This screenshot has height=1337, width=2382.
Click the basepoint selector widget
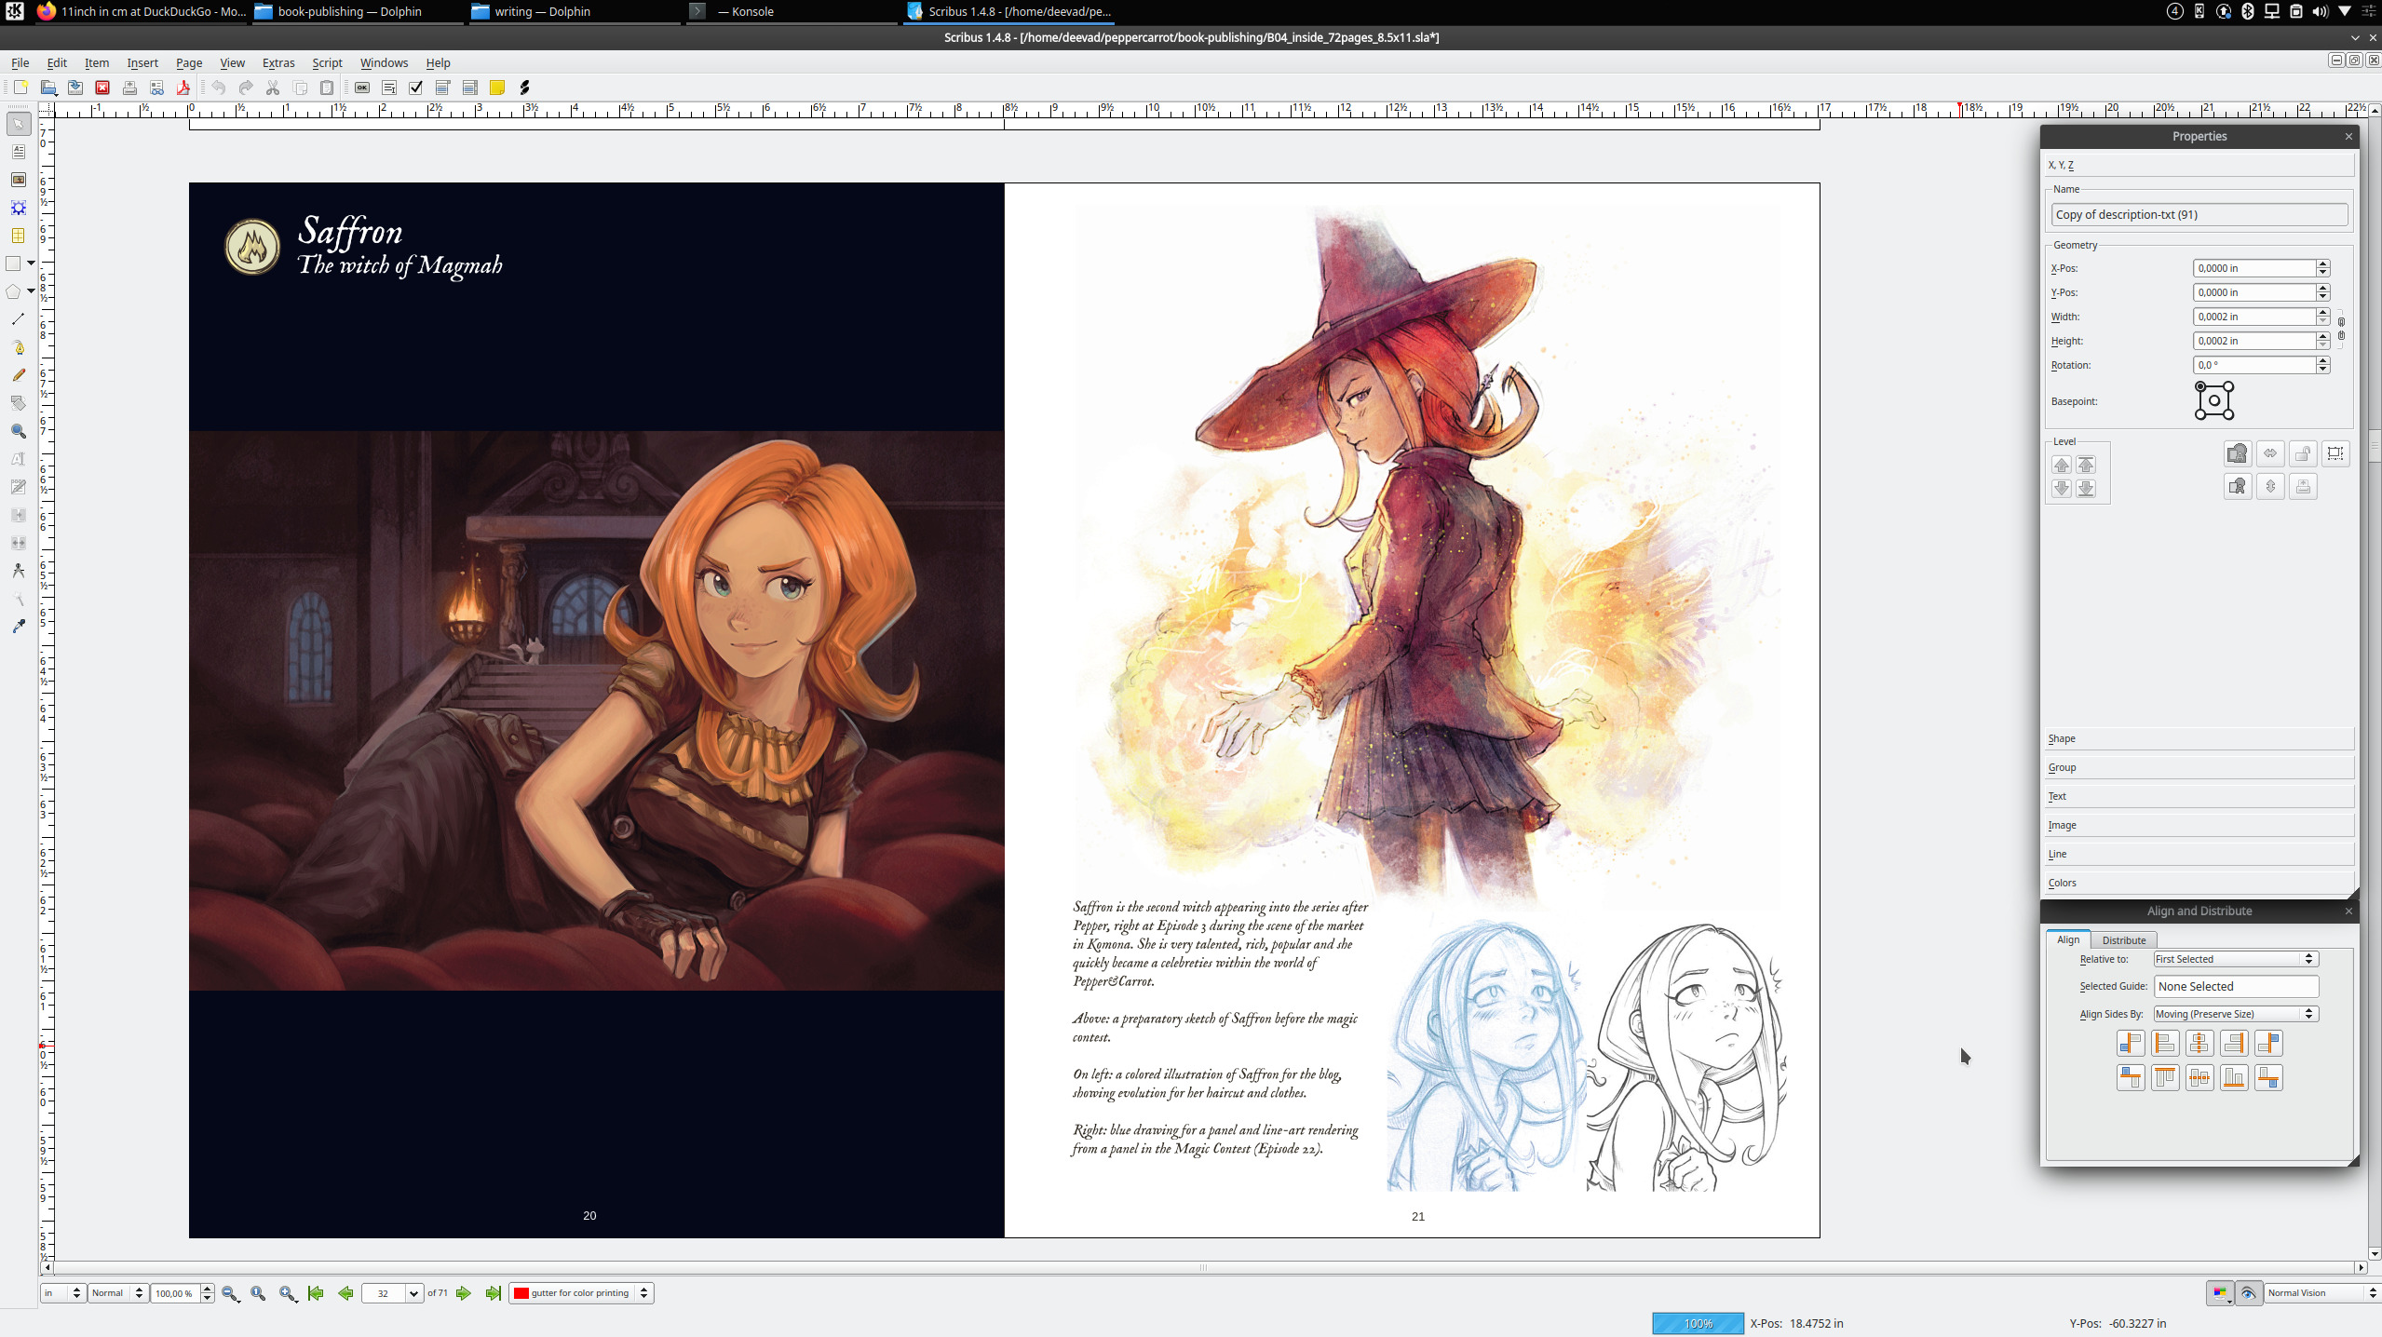(2213, 400)
